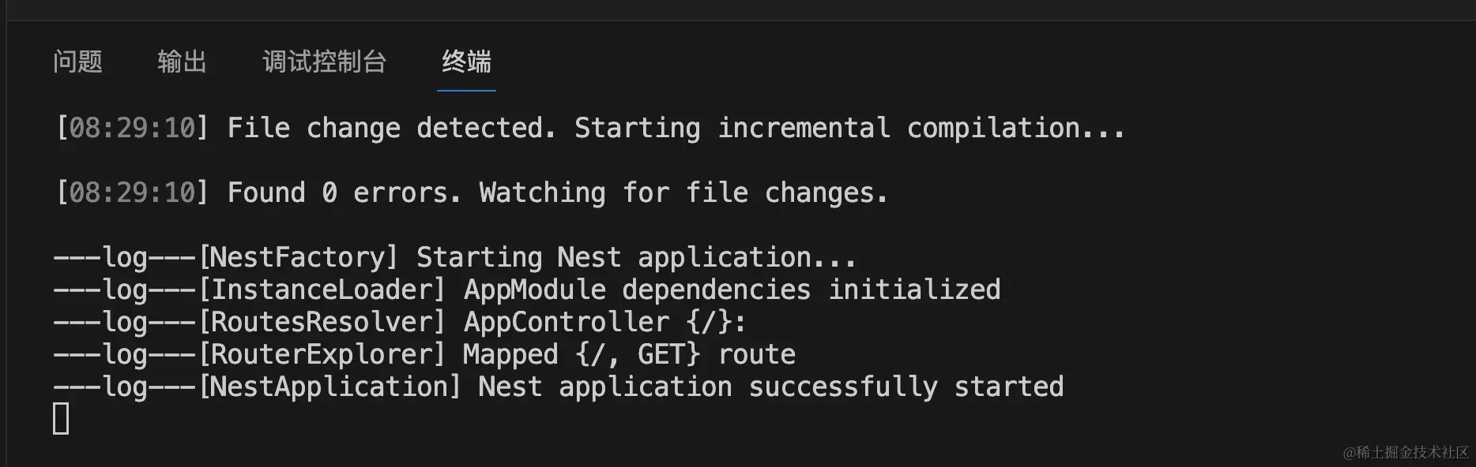The height and width of the screenshot is (467, 1476).
Task: Click 'AppModule dependencies initialized' text
Action: (x=732, y=290)
